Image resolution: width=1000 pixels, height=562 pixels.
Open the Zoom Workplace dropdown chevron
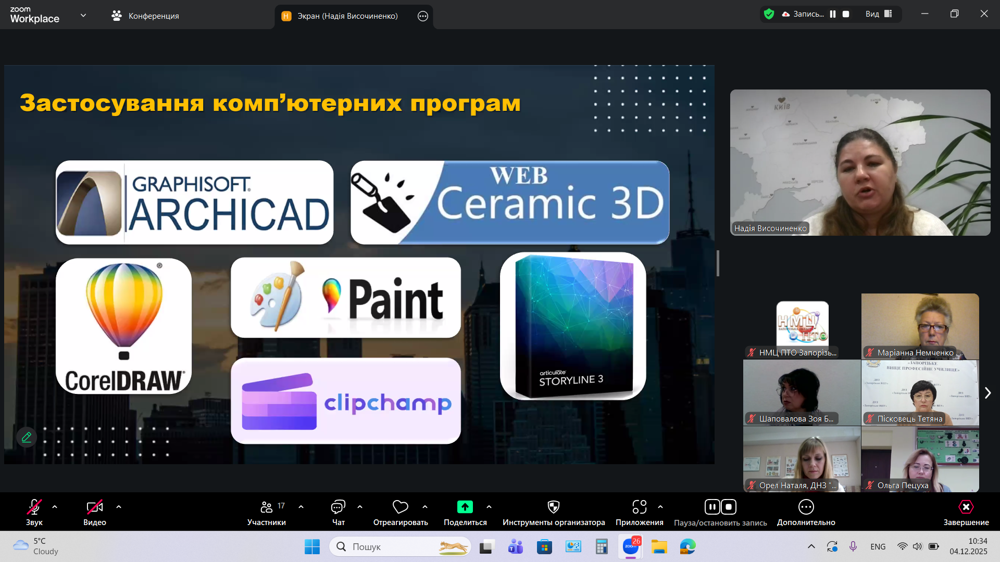[83, 16]
